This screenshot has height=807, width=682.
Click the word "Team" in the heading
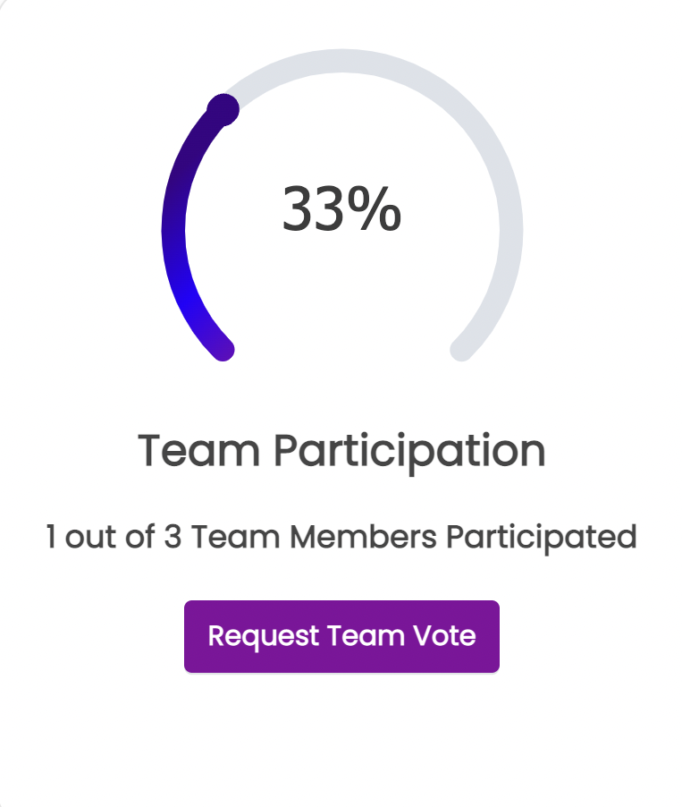coord(198,450)
